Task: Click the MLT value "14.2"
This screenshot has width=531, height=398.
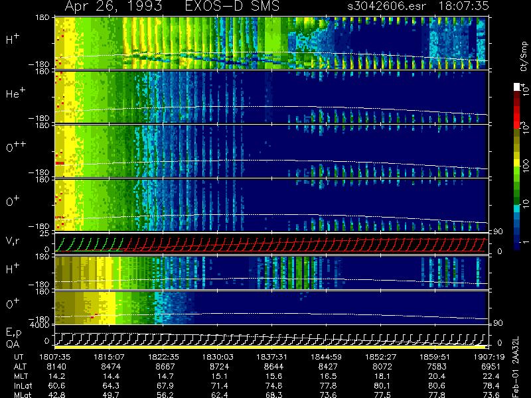Action: click(x=58, y=376)
